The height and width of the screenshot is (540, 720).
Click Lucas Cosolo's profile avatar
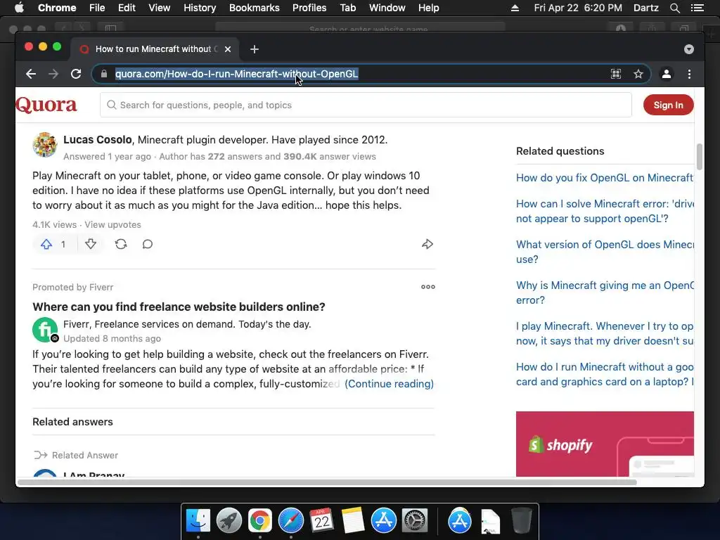click(45, 145)
